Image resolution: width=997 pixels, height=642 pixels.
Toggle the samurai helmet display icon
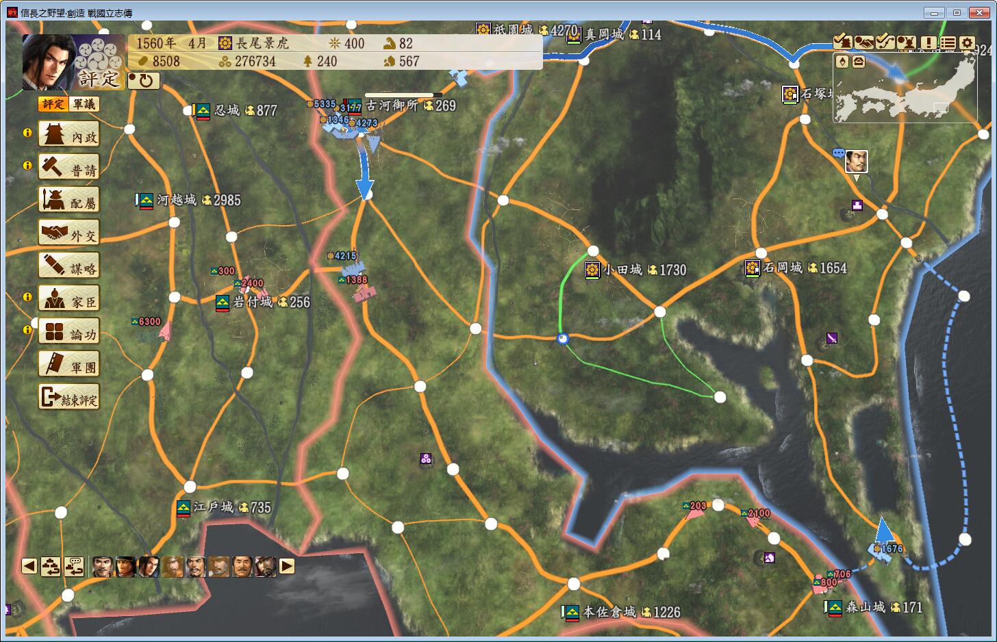pyautogui.click(x=907, y=42)
